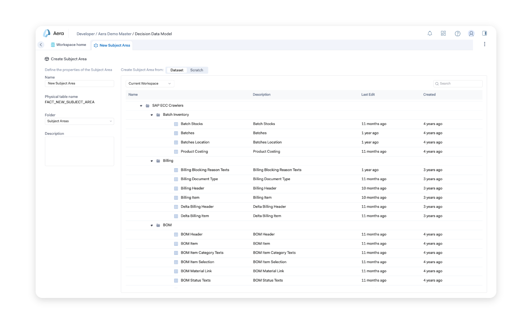Click Billing Header last edit value
This screenshot has width=532, height=324.
374,188
